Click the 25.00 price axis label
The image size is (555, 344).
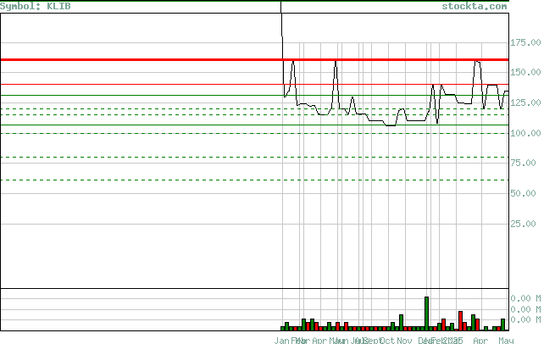tap(523, 224)
